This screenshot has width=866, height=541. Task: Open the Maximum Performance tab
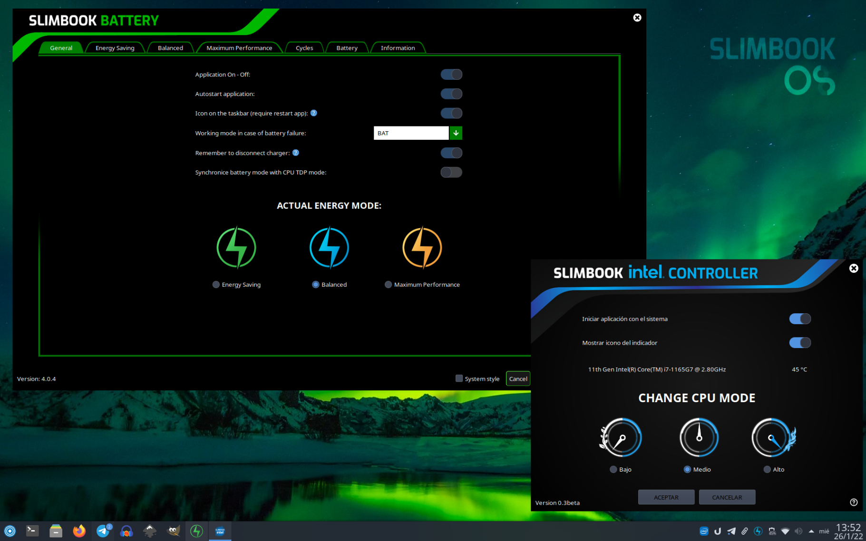(x=239, y=48)
